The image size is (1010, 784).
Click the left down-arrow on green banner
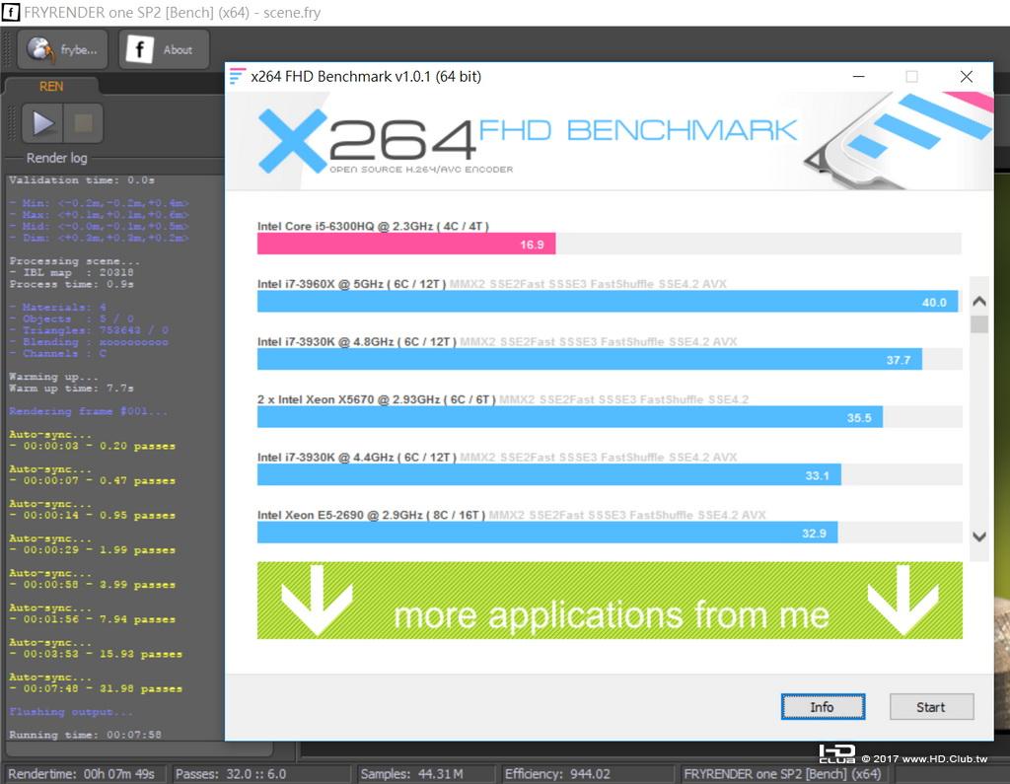(317, 600)
